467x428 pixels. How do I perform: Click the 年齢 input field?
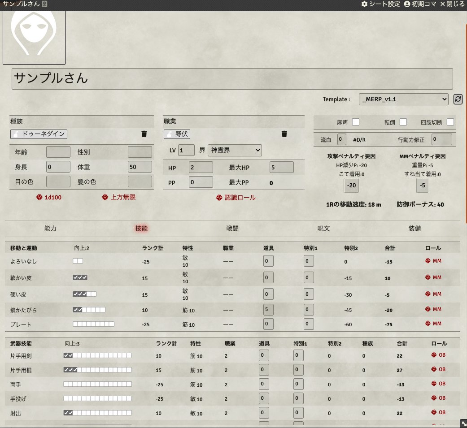[58, 152]
